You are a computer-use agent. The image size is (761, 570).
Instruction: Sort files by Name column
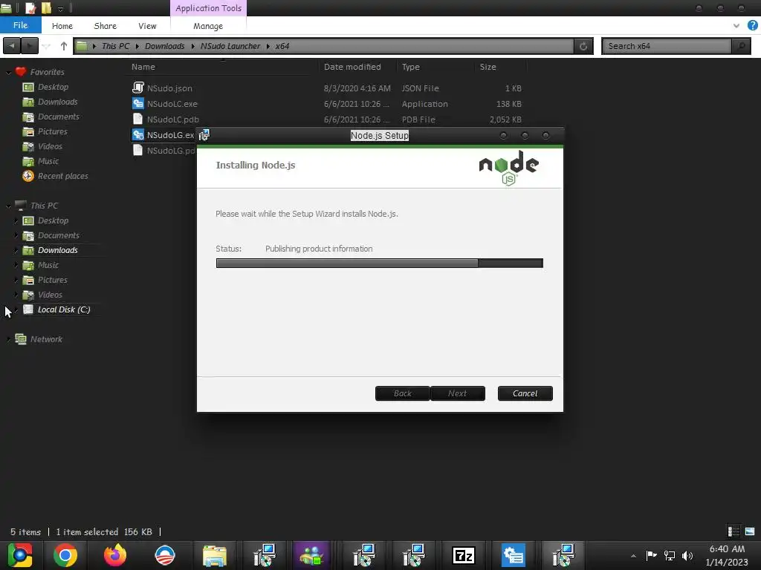[143, 67]
